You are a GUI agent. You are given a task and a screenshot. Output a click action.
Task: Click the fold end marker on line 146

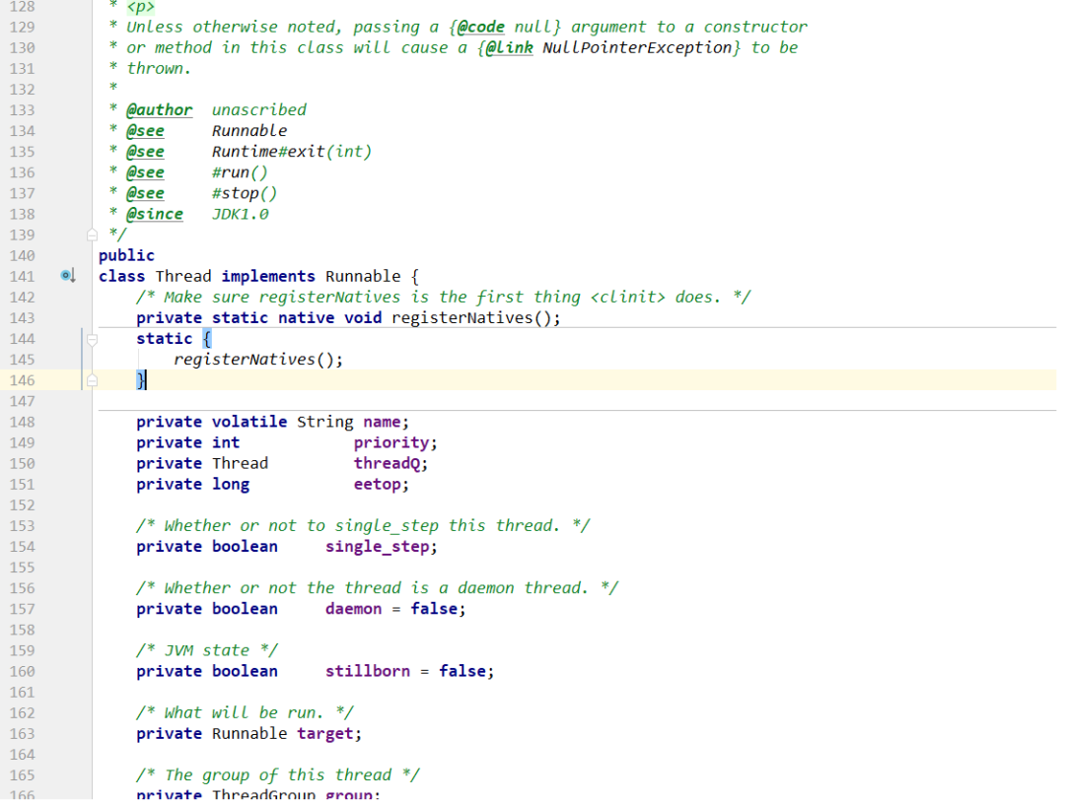click(x=93, y=380)
